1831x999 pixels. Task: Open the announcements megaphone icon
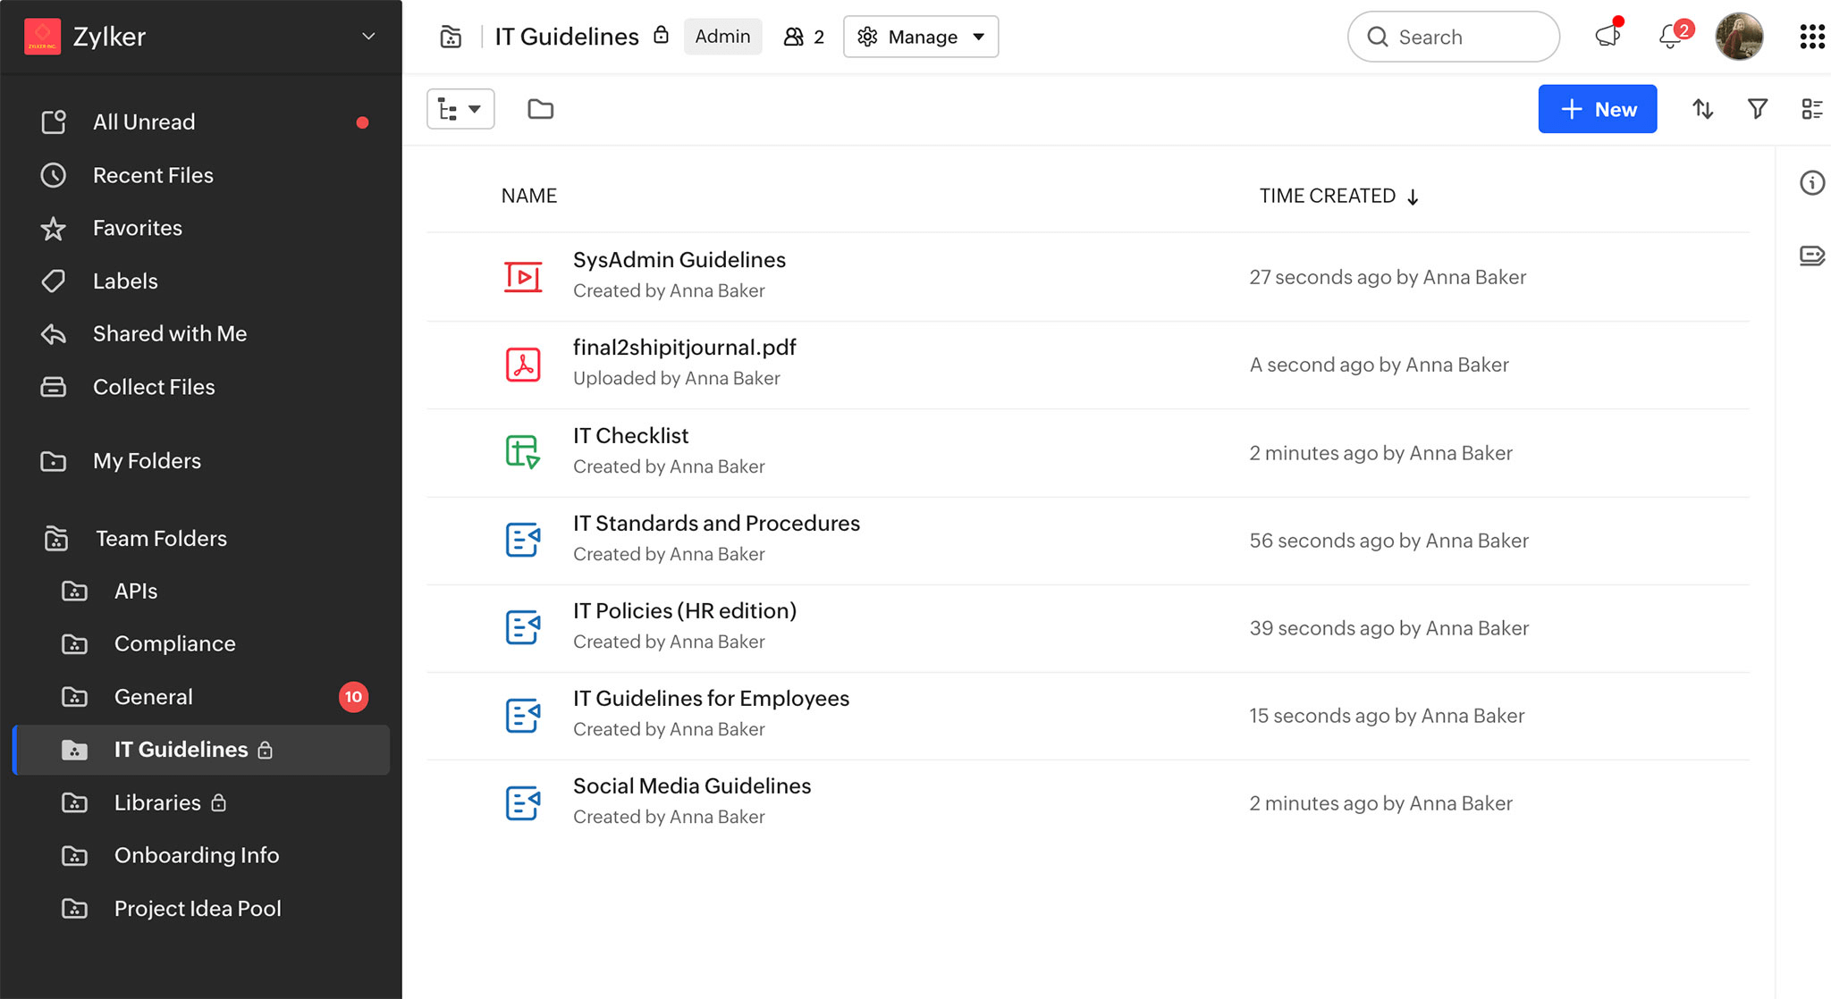[x=1607, y=37]
